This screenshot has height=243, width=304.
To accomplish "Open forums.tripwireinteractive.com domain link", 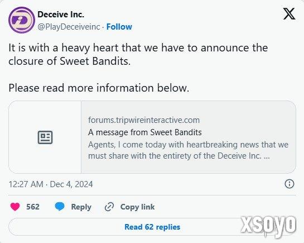I will (x=144, y=120).
